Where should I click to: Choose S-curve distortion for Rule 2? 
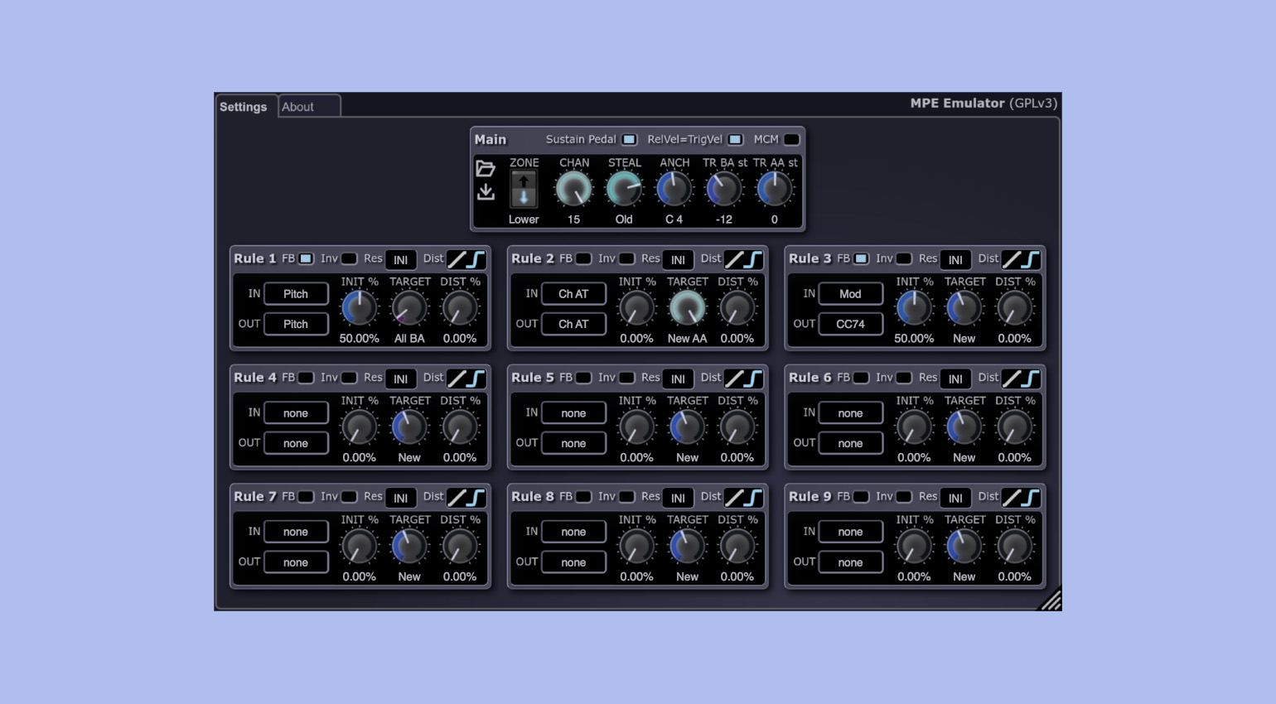(x=753, y=259)
